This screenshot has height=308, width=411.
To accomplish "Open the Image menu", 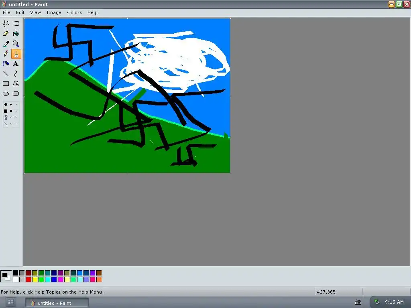I will coord(54,12).
